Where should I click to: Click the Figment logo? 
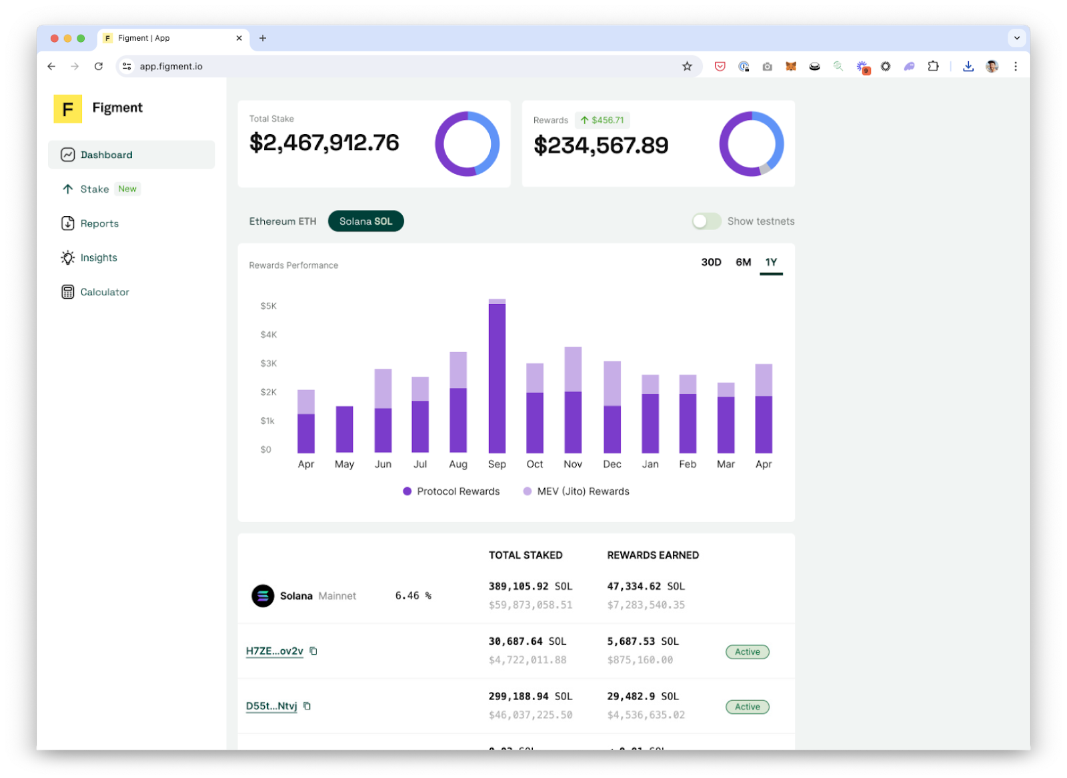pos(67,108)
